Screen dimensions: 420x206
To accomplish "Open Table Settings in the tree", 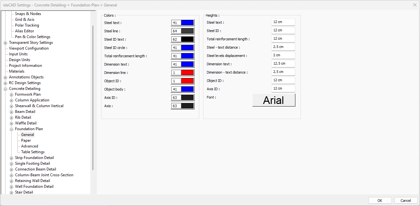I will click(x=33, y=152).
